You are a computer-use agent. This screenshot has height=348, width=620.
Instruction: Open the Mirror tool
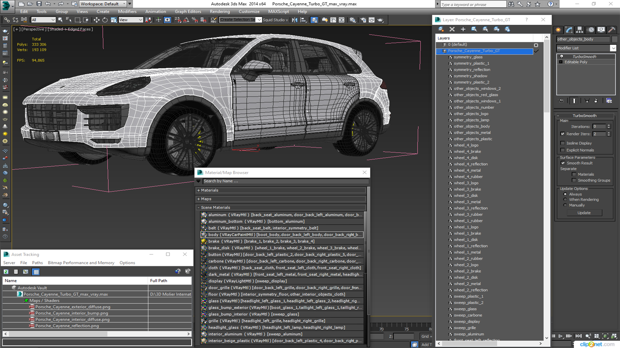click(x=294, y=20)
